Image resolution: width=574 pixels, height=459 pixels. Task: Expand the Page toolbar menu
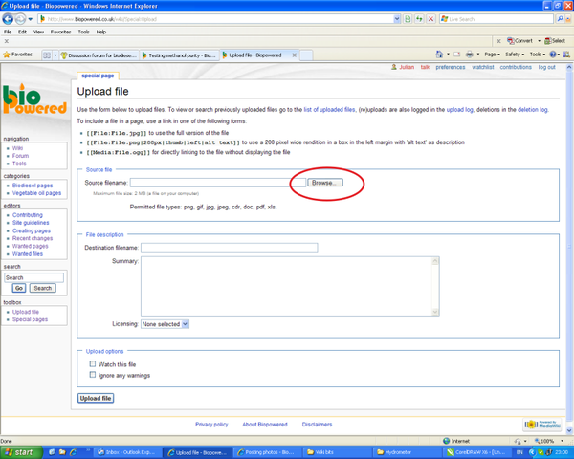coord(493,55)
